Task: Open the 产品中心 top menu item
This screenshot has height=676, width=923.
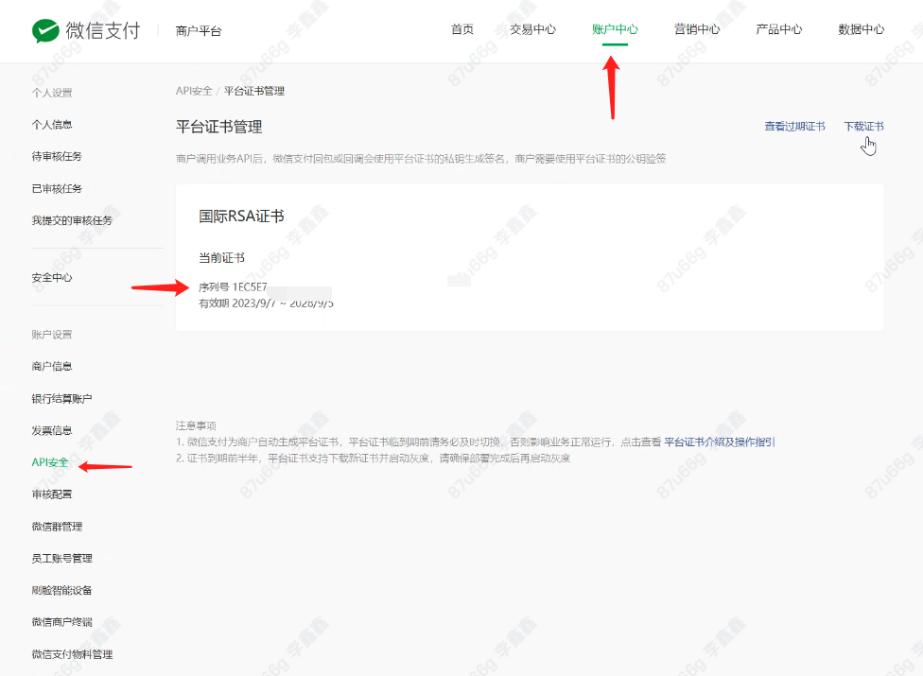Action: tap(779, 29)
